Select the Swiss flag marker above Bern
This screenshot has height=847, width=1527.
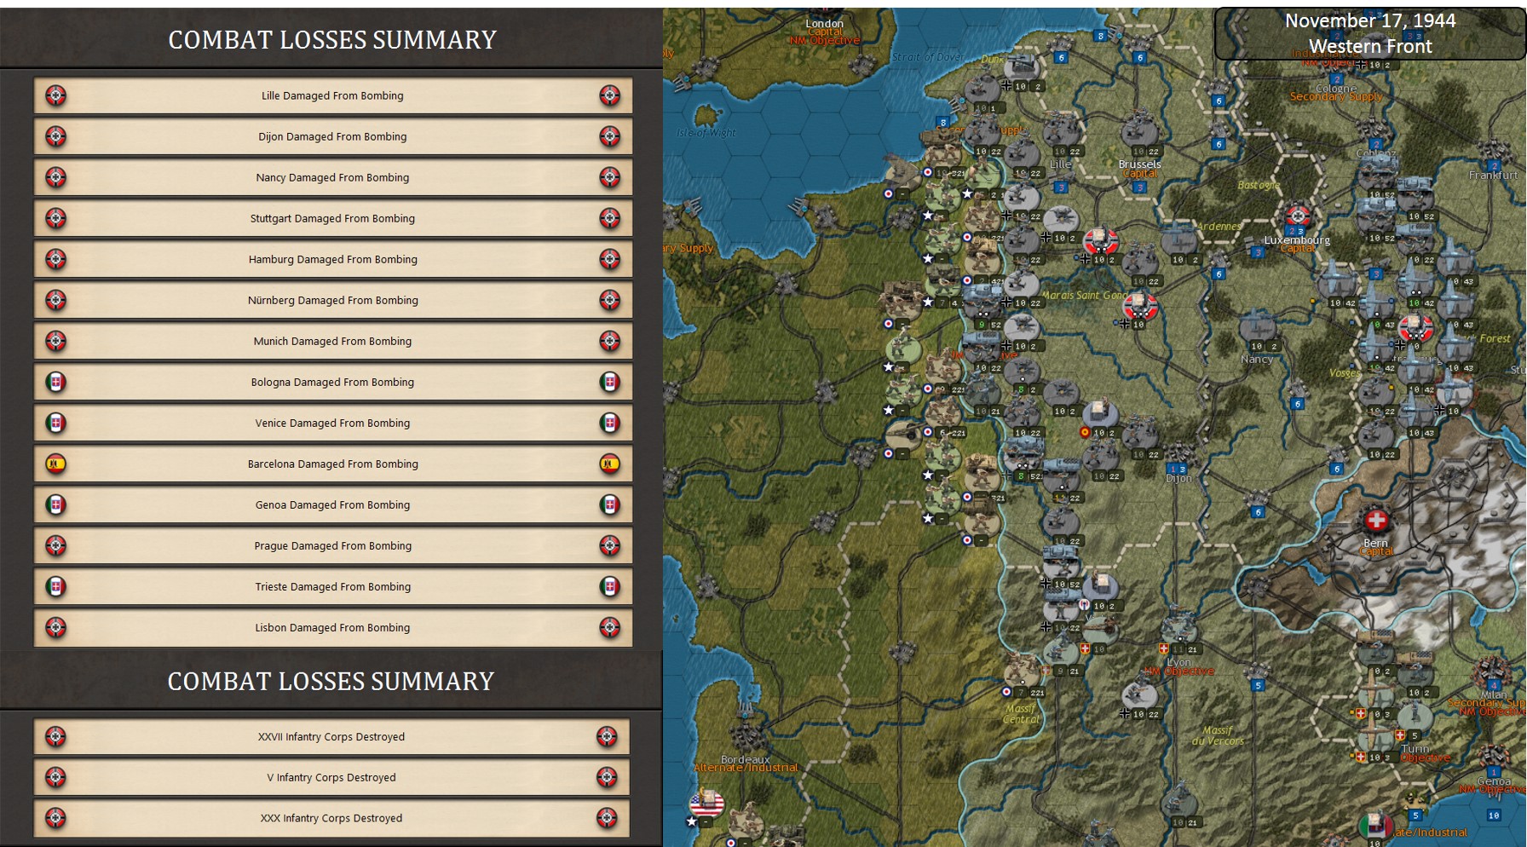coord(1376,520)
